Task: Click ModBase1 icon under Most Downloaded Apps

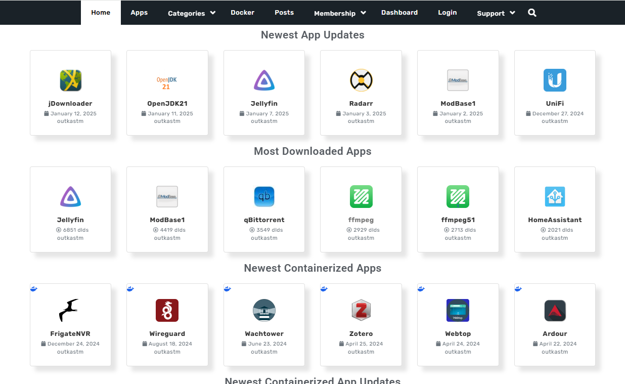Action: click(x=167, y=197)
